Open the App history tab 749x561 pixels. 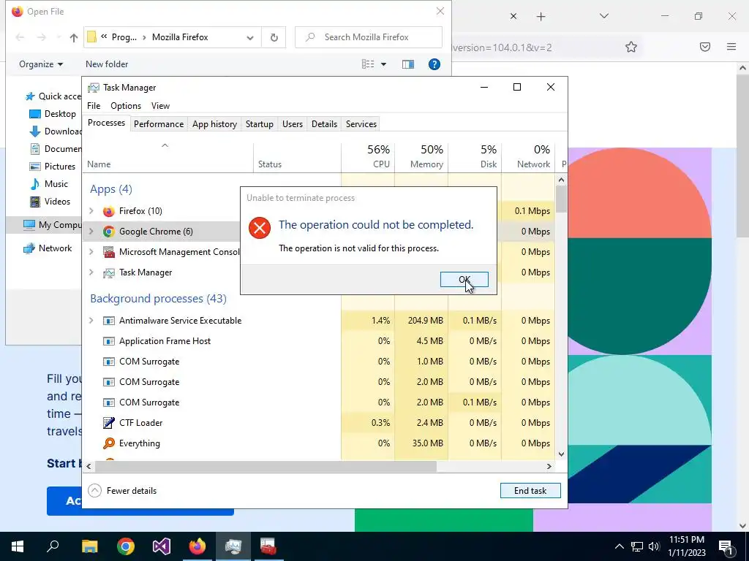[x=214, y=124]
